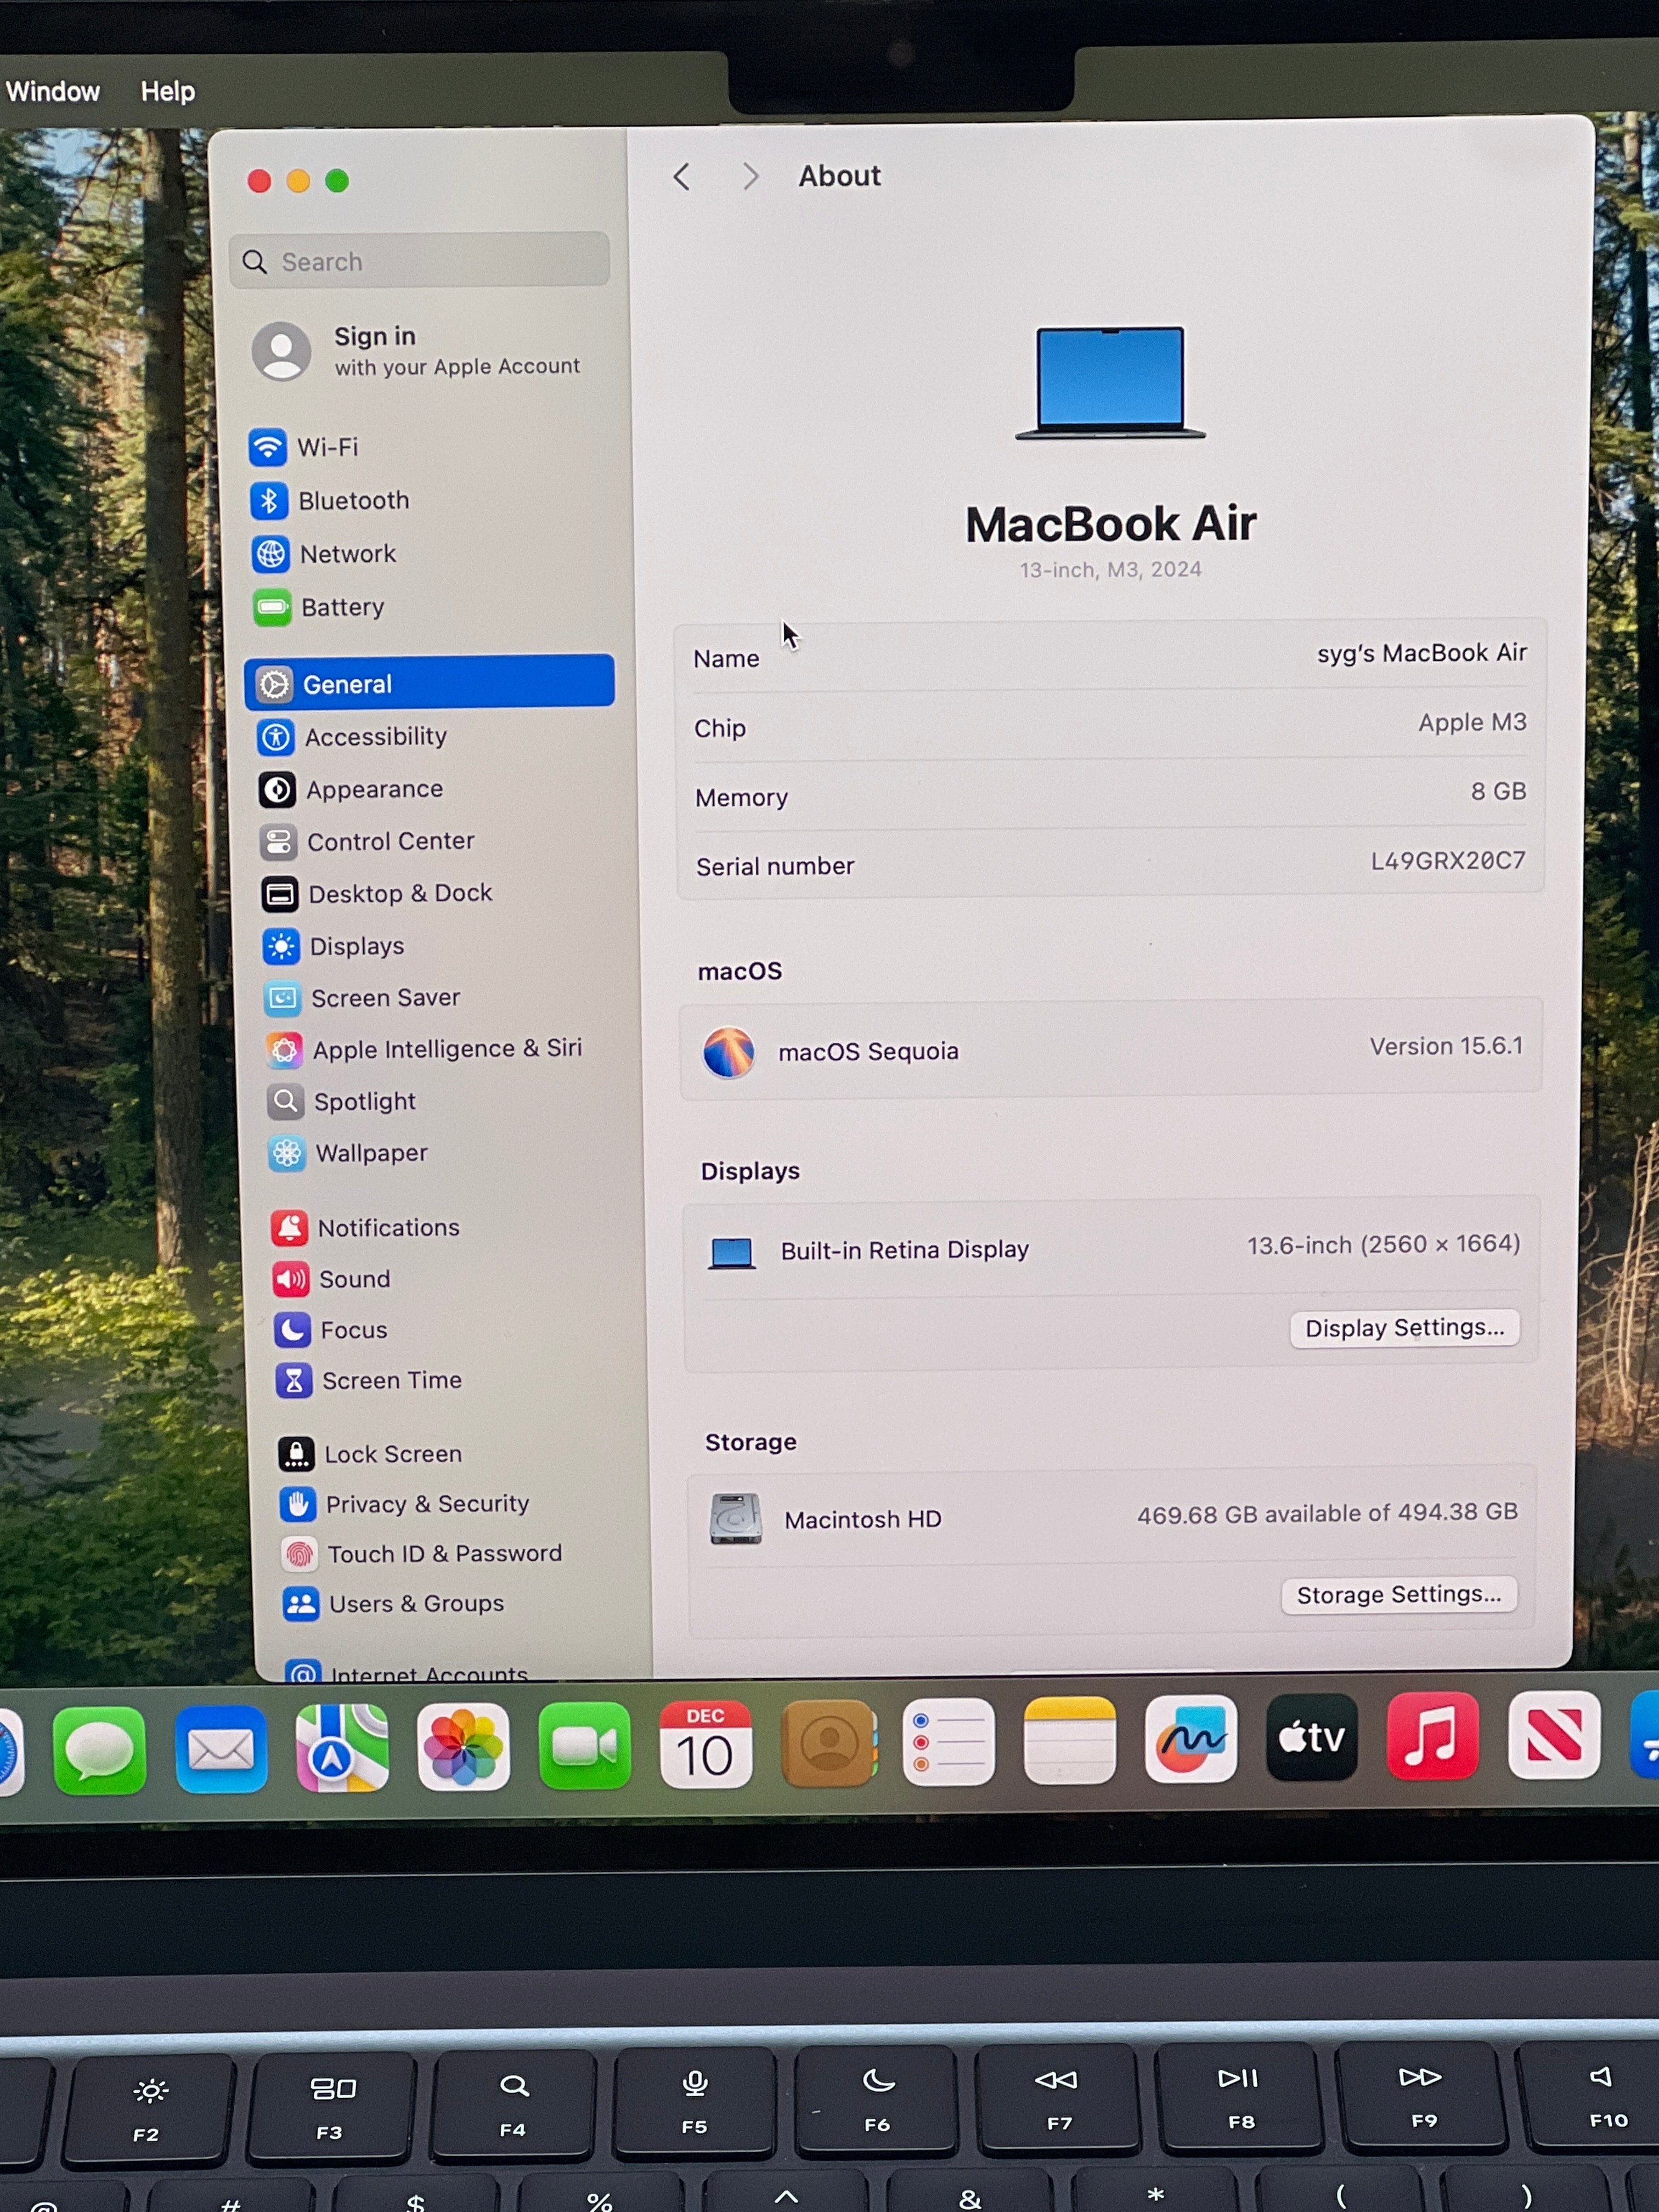Click the name 'syg's MacBook Air'
This screenshot has height=2212, width=1659.
point(1421,653)
